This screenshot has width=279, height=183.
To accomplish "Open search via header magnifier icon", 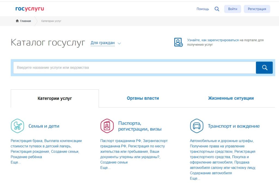I will [217, 9].
